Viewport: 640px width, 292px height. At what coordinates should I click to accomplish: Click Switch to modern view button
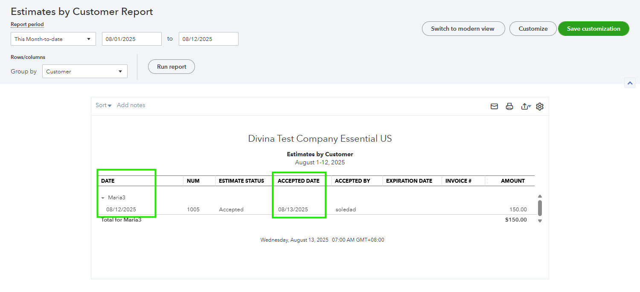(463, 29)
